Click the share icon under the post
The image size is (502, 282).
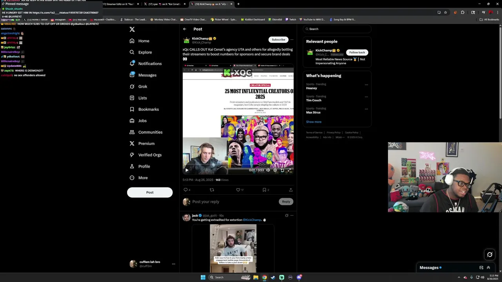pyautogui.click(x=291, y=190)
